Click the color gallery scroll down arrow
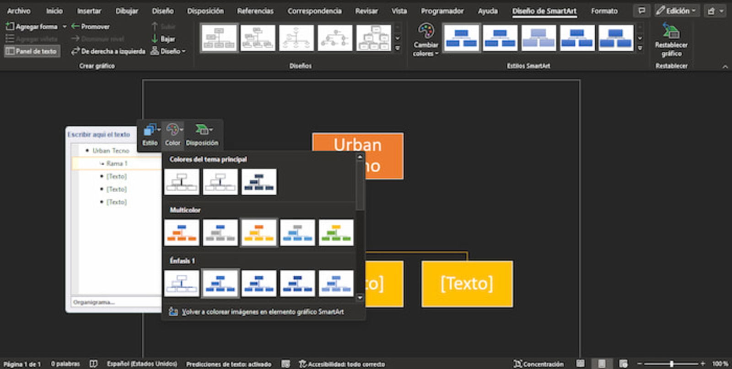Image resolution: width=732 pixels, height=369 pixels. tap(360, 298)
